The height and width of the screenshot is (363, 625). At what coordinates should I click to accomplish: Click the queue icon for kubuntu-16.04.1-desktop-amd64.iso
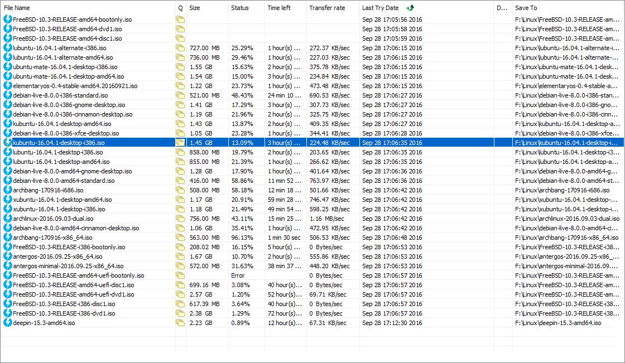180,124
